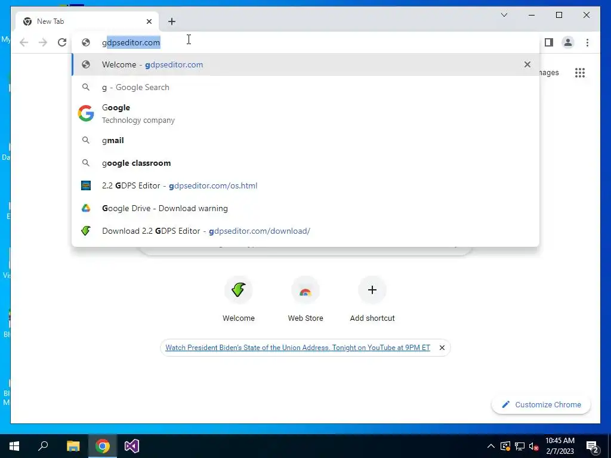Pick the google classroom search suggestion
Viewport: 611px width, 458px height.
305,163
